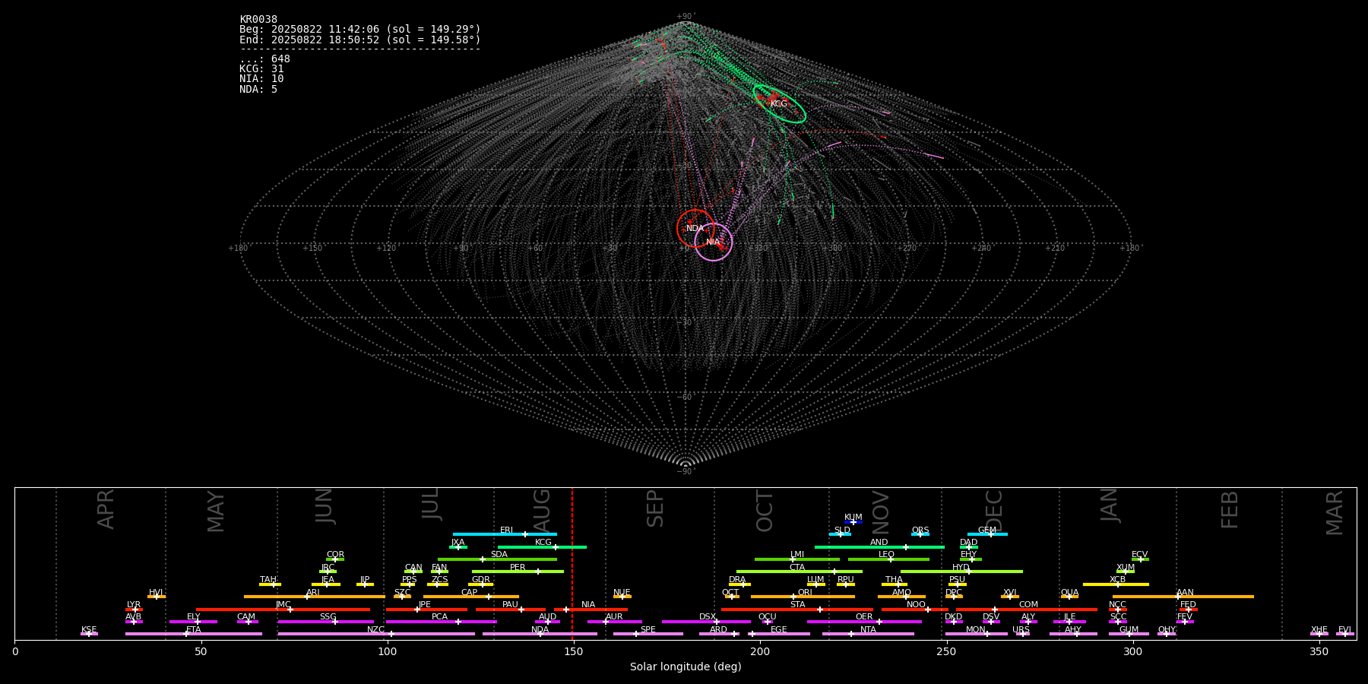Click the STA shower bar in timeline

pyautogui.click(x=797, y=610)
